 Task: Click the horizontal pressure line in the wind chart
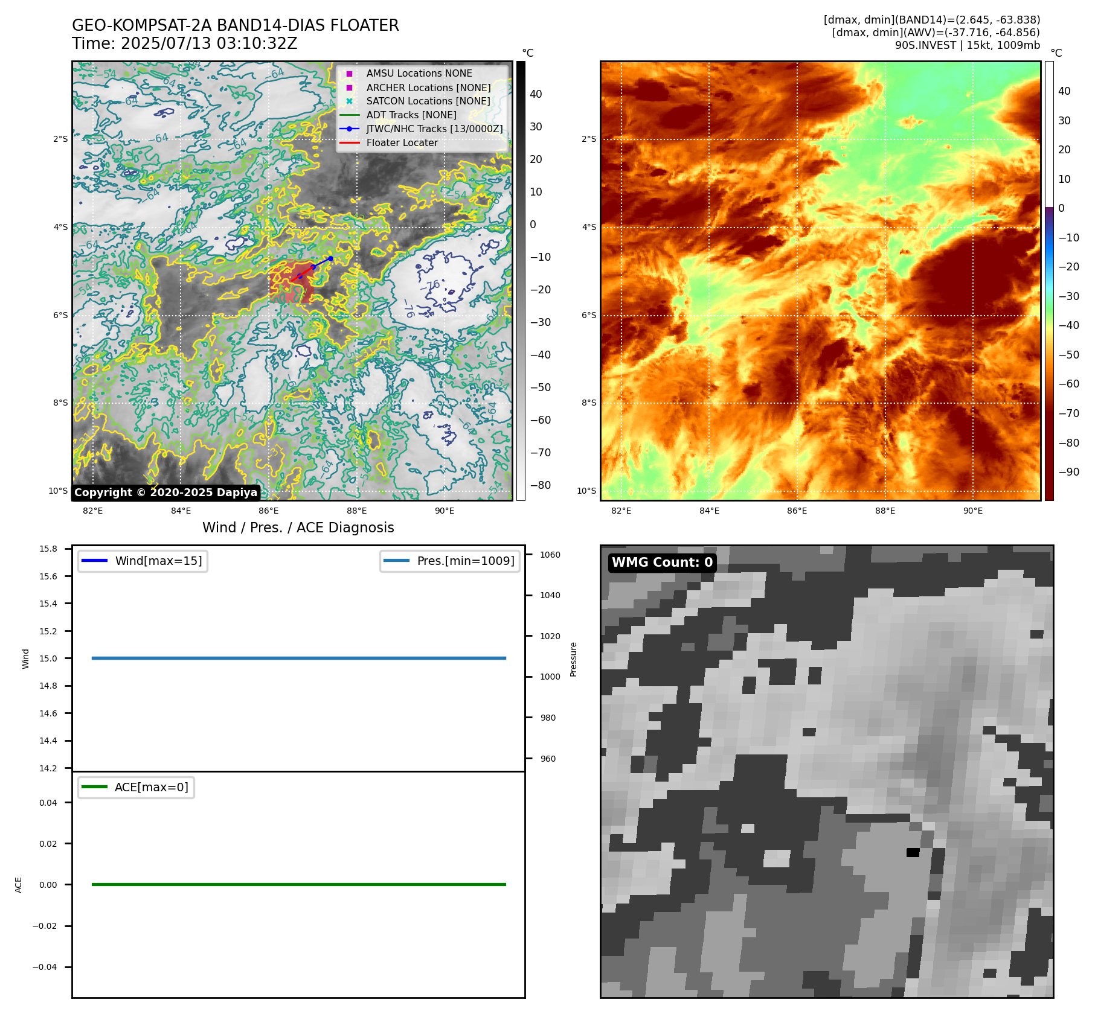point(298,658)
